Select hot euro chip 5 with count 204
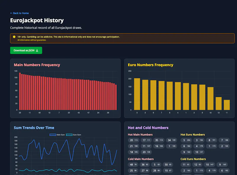 [x=186, y=140]
